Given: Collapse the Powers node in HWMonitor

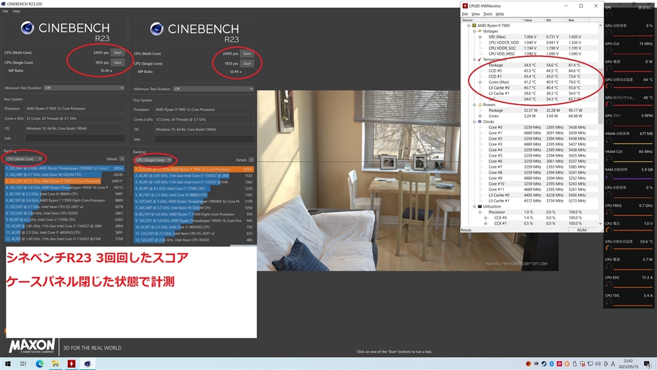Looking at the screenshot, I should pos(474,105).
